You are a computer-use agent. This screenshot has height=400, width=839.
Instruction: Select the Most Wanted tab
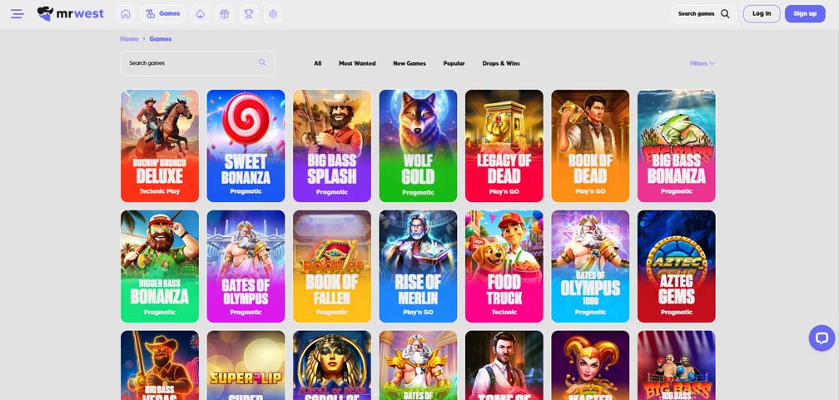357,63
